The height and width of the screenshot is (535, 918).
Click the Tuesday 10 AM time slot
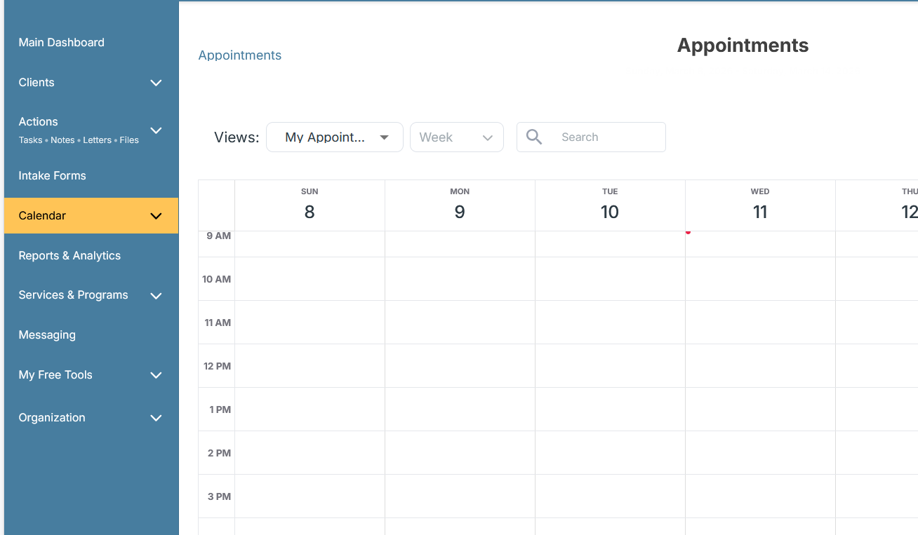click(x=610, y=279)
